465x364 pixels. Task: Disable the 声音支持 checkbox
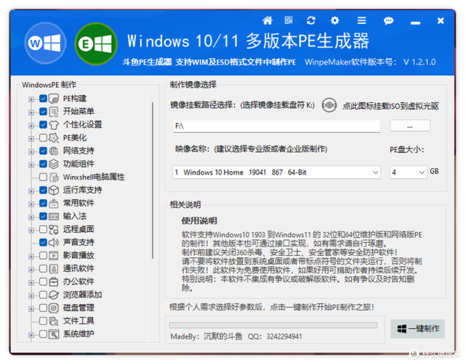[x=43, y=242]
